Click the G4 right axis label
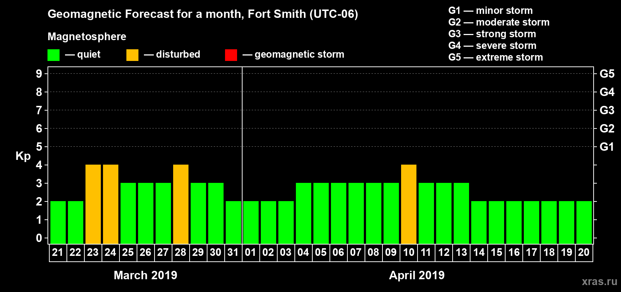This screenshot has height=292, width=621. click(607, 92)
